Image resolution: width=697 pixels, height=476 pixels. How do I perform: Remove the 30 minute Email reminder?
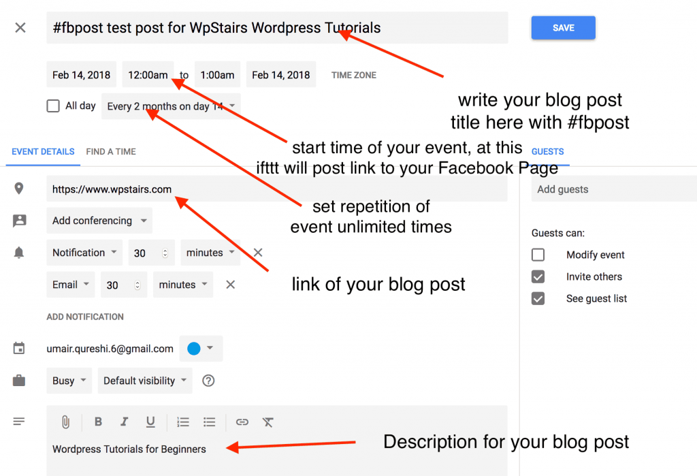(230, 285)
